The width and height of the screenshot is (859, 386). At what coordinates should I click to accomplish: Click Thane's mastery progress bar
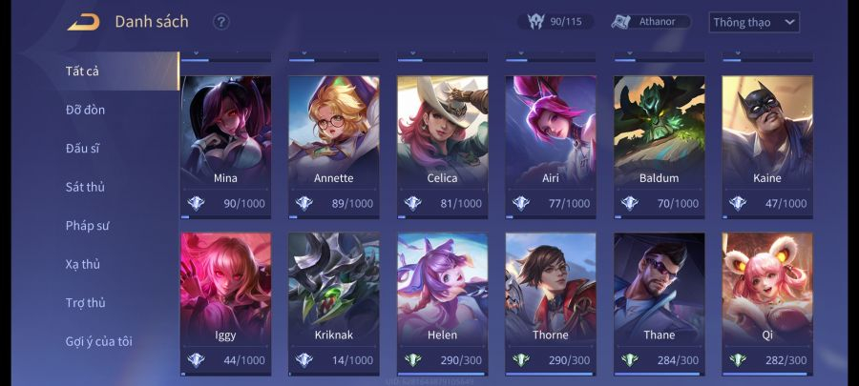pos(659,375)
